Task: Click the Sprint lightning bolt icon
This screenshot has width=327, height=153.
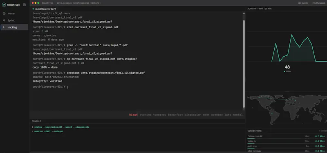Action: click(4, 20)
